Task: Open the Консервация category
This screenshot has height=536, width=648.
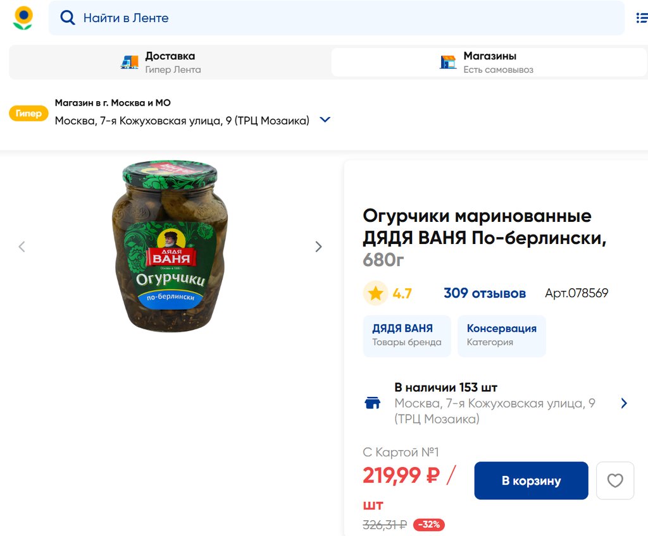Action: pyautogui.click(x=501, y=335)
